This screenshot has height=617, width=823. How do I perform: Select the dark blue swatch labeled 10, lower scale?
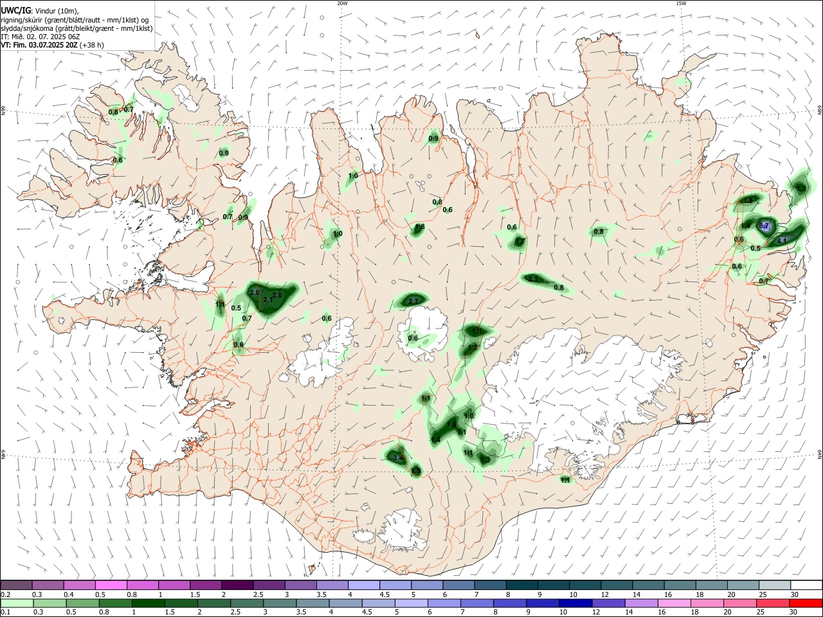coord(575,603)
